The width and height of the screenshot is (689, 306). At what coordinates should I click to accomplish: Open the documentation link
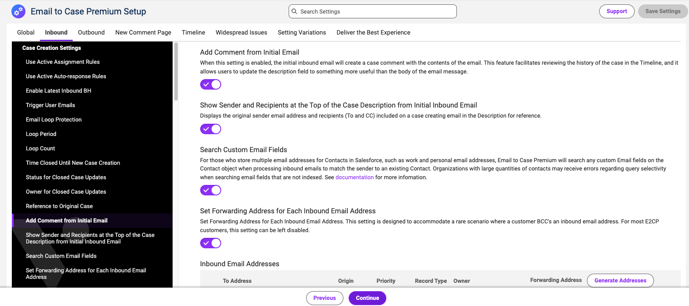pos(354,177)
